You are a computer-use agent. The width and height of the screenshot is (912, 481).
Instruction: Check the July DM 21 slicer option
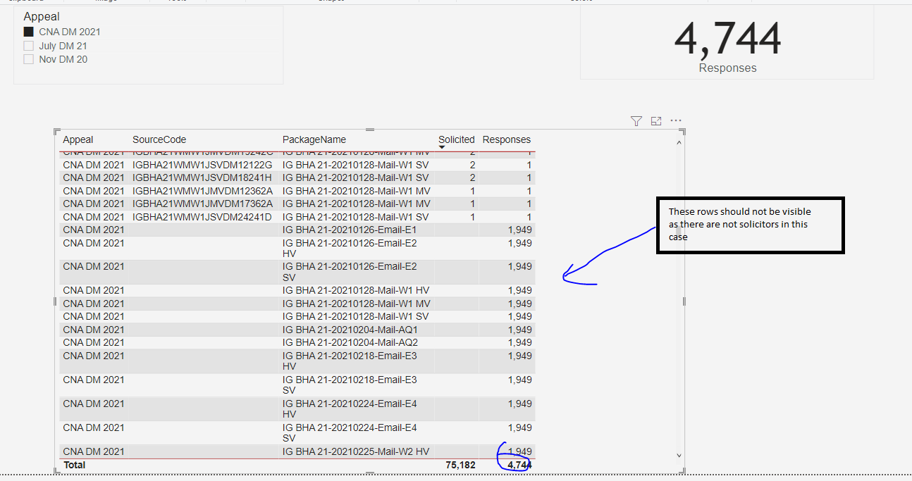pyautogui.click(x=29, y=46)
